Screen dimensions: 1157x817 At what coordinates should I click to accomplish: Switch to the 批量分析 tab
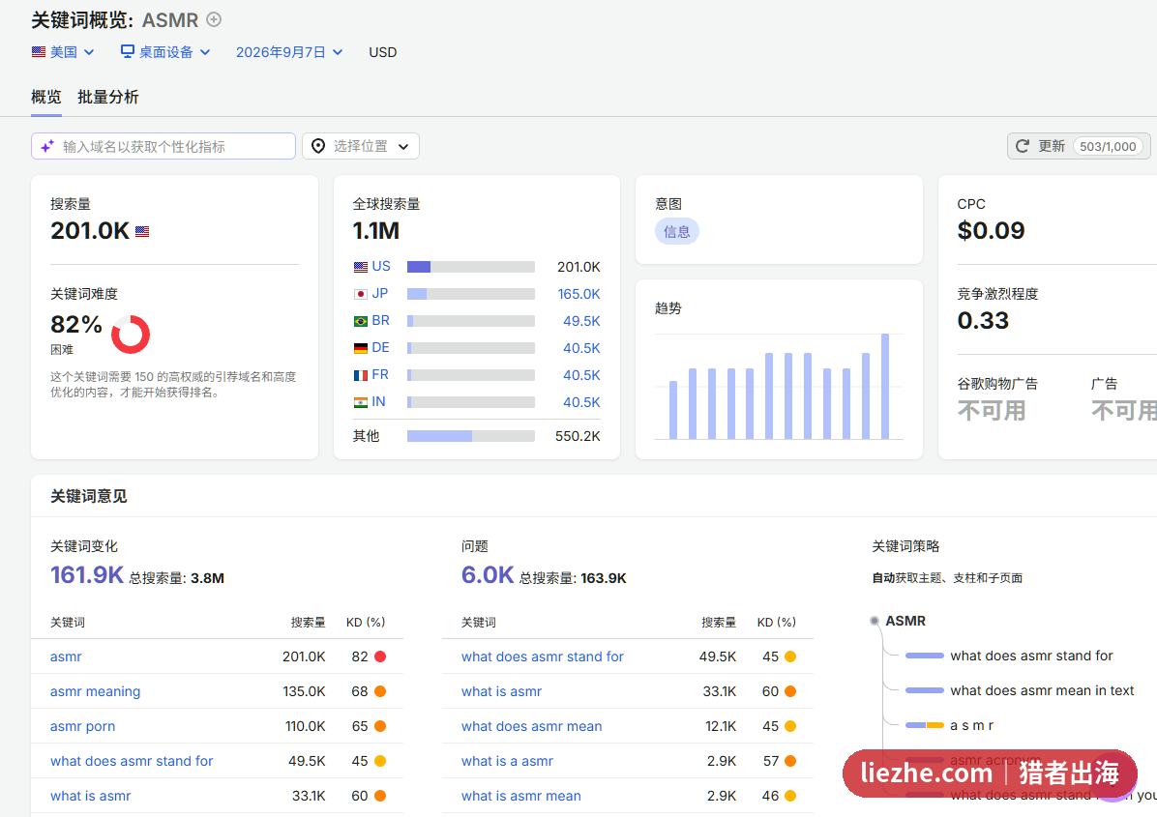point(107,97)
